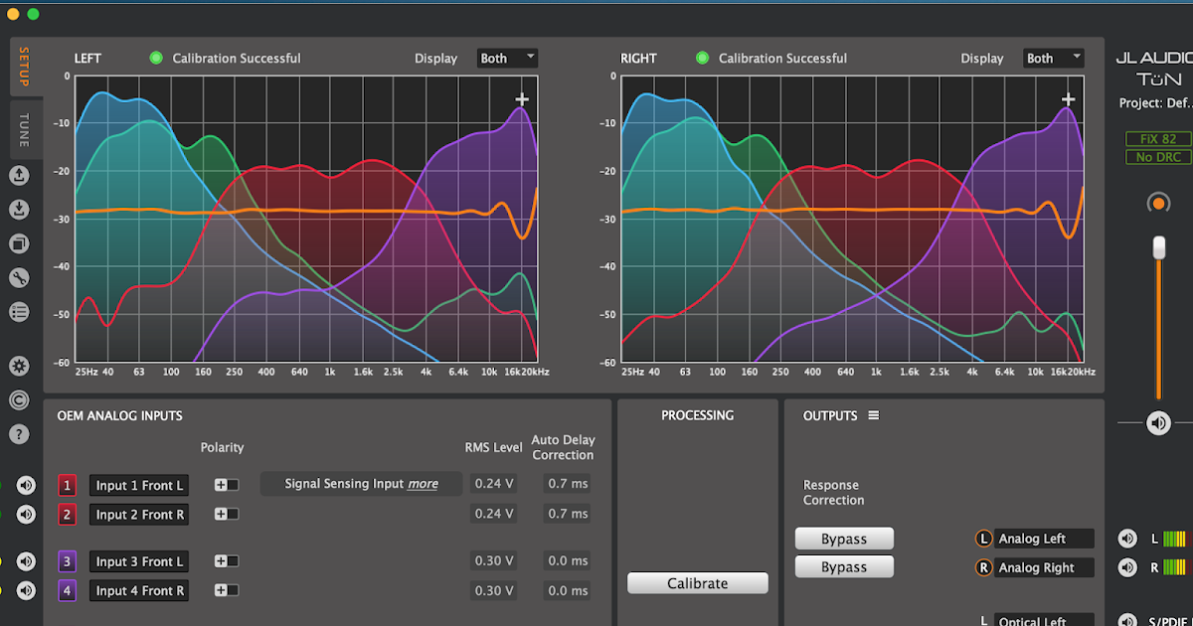Click the orange master volume knob indicator
Image resolution: width=1193 pixels, height=626 pixels.
coord(1158,204)
